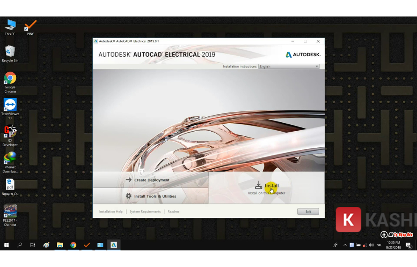Select Create Deployment option
Screen dimensions: 417x267
click(150, 180)
